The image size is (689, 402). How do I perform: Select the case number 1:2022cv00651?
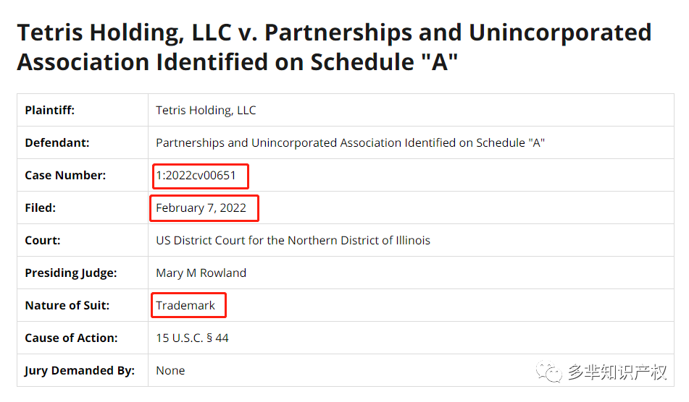[x=196, y=176]
